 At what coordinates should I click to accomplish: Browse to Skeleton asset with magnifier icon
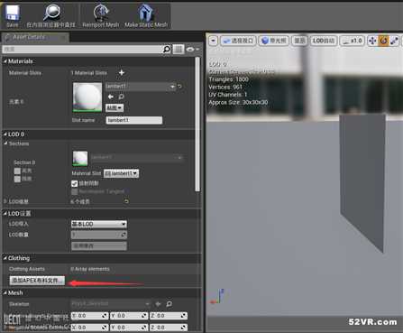pos(169,304)
